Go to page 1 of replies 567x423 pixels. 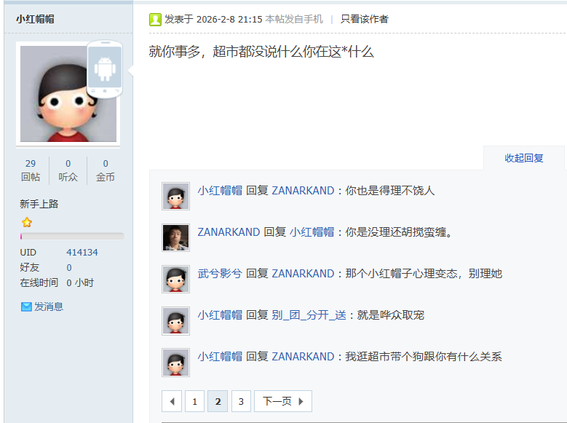[x=194, y=401]
